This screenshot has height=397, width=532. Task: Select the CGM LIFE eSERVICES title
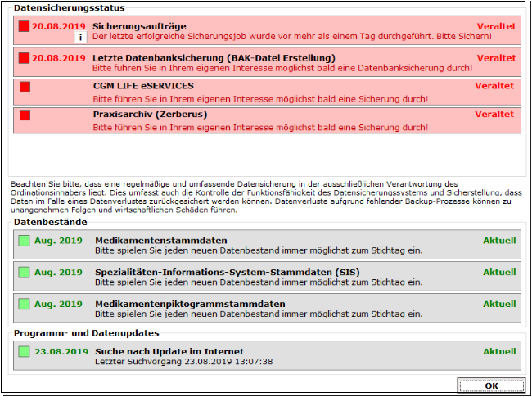[143, 86]
